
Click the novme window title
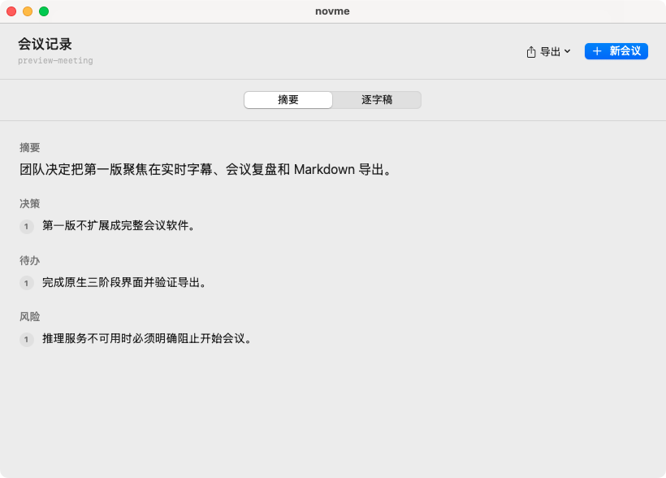(332, 11)
